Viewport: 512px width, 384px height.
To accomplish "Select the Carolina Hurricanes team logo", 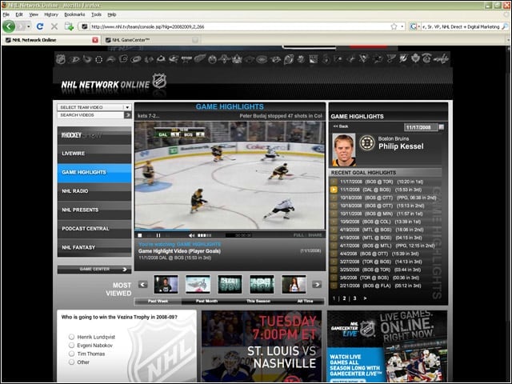I will pos(136,59).
